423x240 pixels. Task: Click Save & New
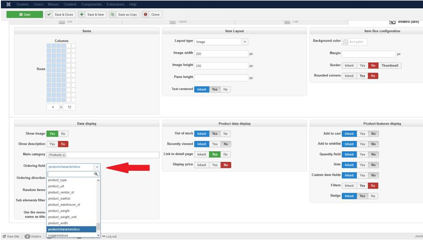click(92, 15)
